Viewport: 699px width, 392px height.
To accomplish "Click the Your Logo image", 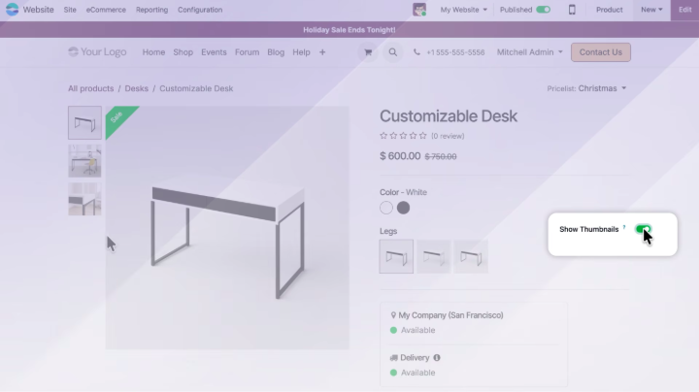I will (97, 52).
